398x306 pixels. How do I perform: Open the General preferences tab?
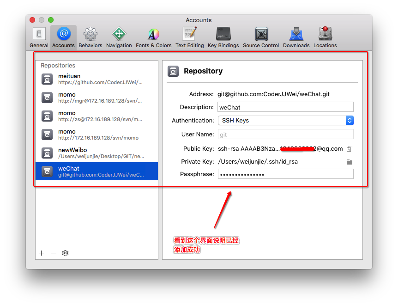coord(39,37)
